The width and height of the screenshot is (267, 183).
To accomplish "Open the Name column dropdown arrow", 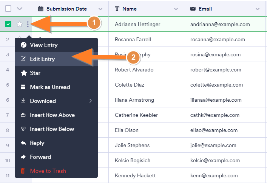I will [x=176, y=9].
